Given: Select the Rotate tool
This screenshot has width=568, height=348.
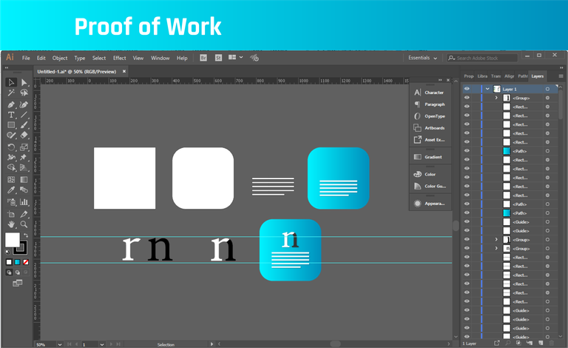Looking at the screenshot, I should (x=11, y=147).
